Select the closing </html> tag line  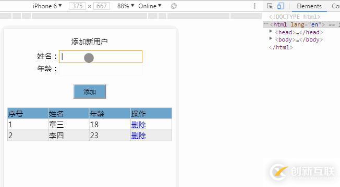pyautogui.click(x=281, y=47)
